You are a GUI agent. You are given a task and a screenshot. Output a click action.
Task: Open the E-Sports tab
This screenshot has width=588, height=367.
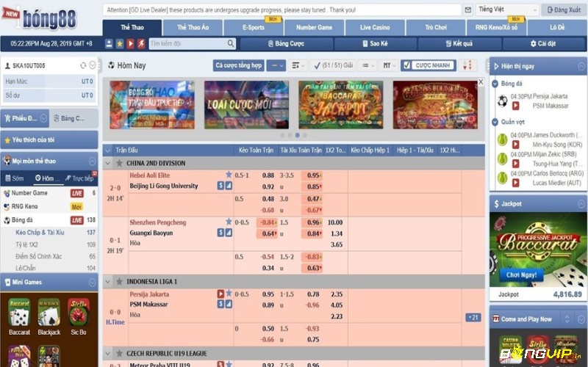coord(254,27)
